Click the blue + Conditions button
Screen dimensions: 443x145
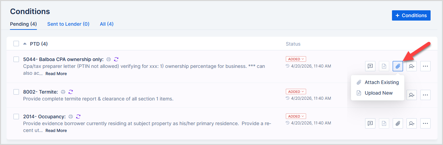tap(411, 15)
